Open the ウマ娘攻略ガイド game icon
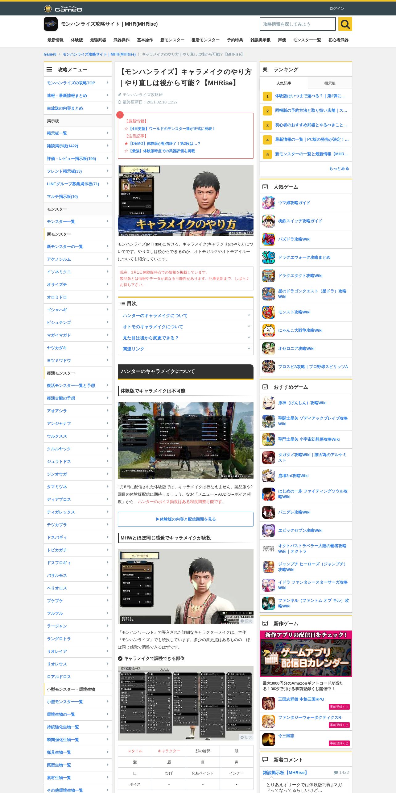396x793 pixels. (x=269, y=203)
